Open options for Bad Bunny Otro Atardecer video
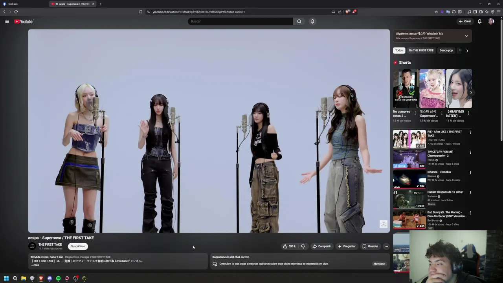The width and height of the screenshot is (503, 283). pyautogui.click(x=470, y=213)
